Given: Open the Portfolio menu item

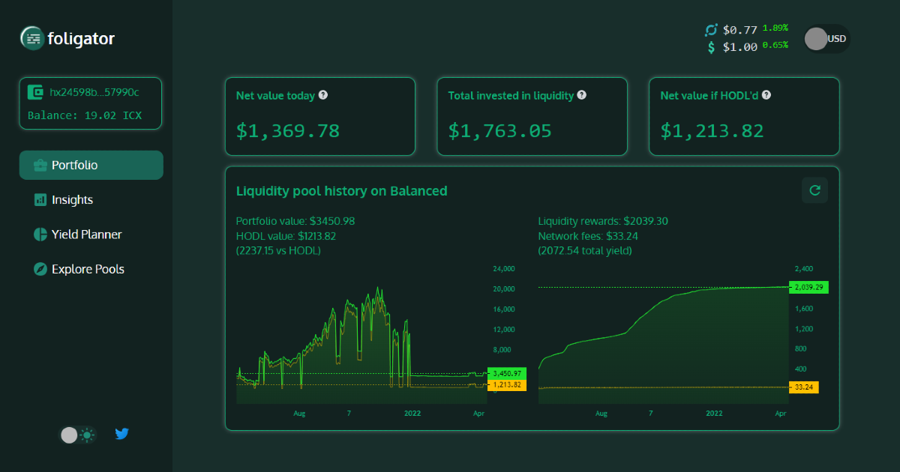Looking at the screenshot, I should tap(91, 165).
